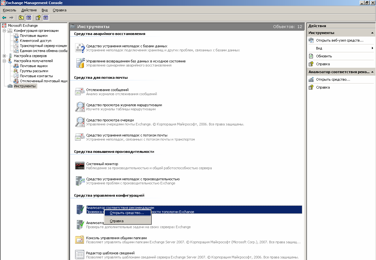
Task: Click the performance troubleshooter server icon
Action: (80, 181)
